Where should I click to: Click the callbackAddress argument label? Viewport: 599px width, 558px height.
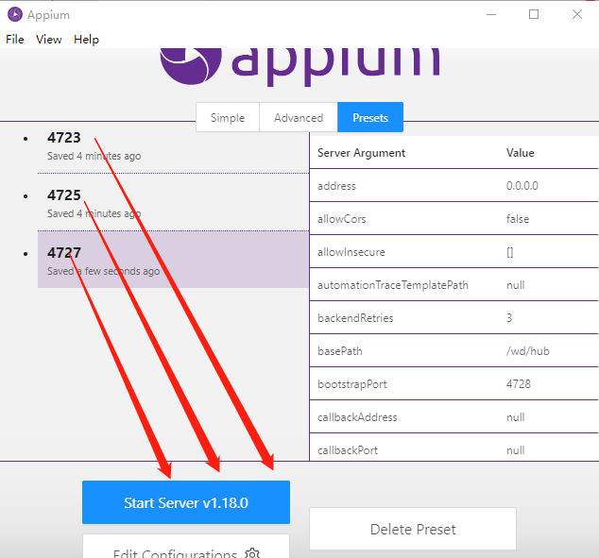tap(357, 417)
